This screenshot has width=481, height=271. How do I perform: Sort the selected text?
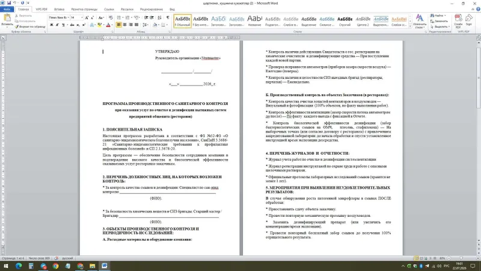159,18
